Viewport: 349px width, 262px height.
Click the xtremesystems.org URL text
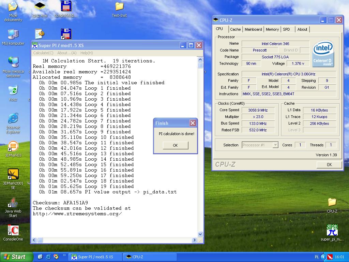77,214
